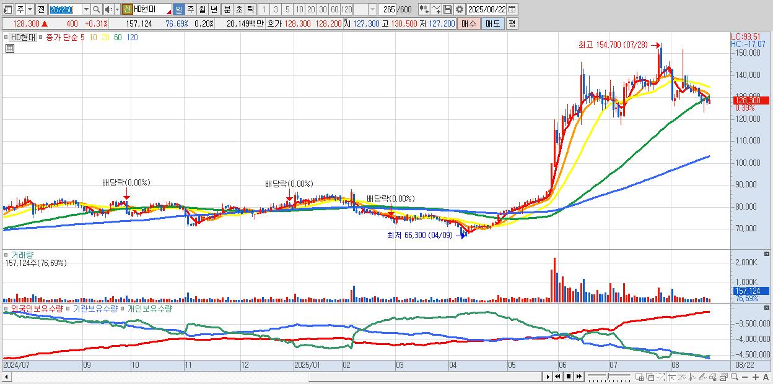Select the 1 interval tab

[263, 9]
